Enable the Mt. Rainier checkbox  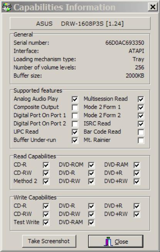[x=141, y=141]
